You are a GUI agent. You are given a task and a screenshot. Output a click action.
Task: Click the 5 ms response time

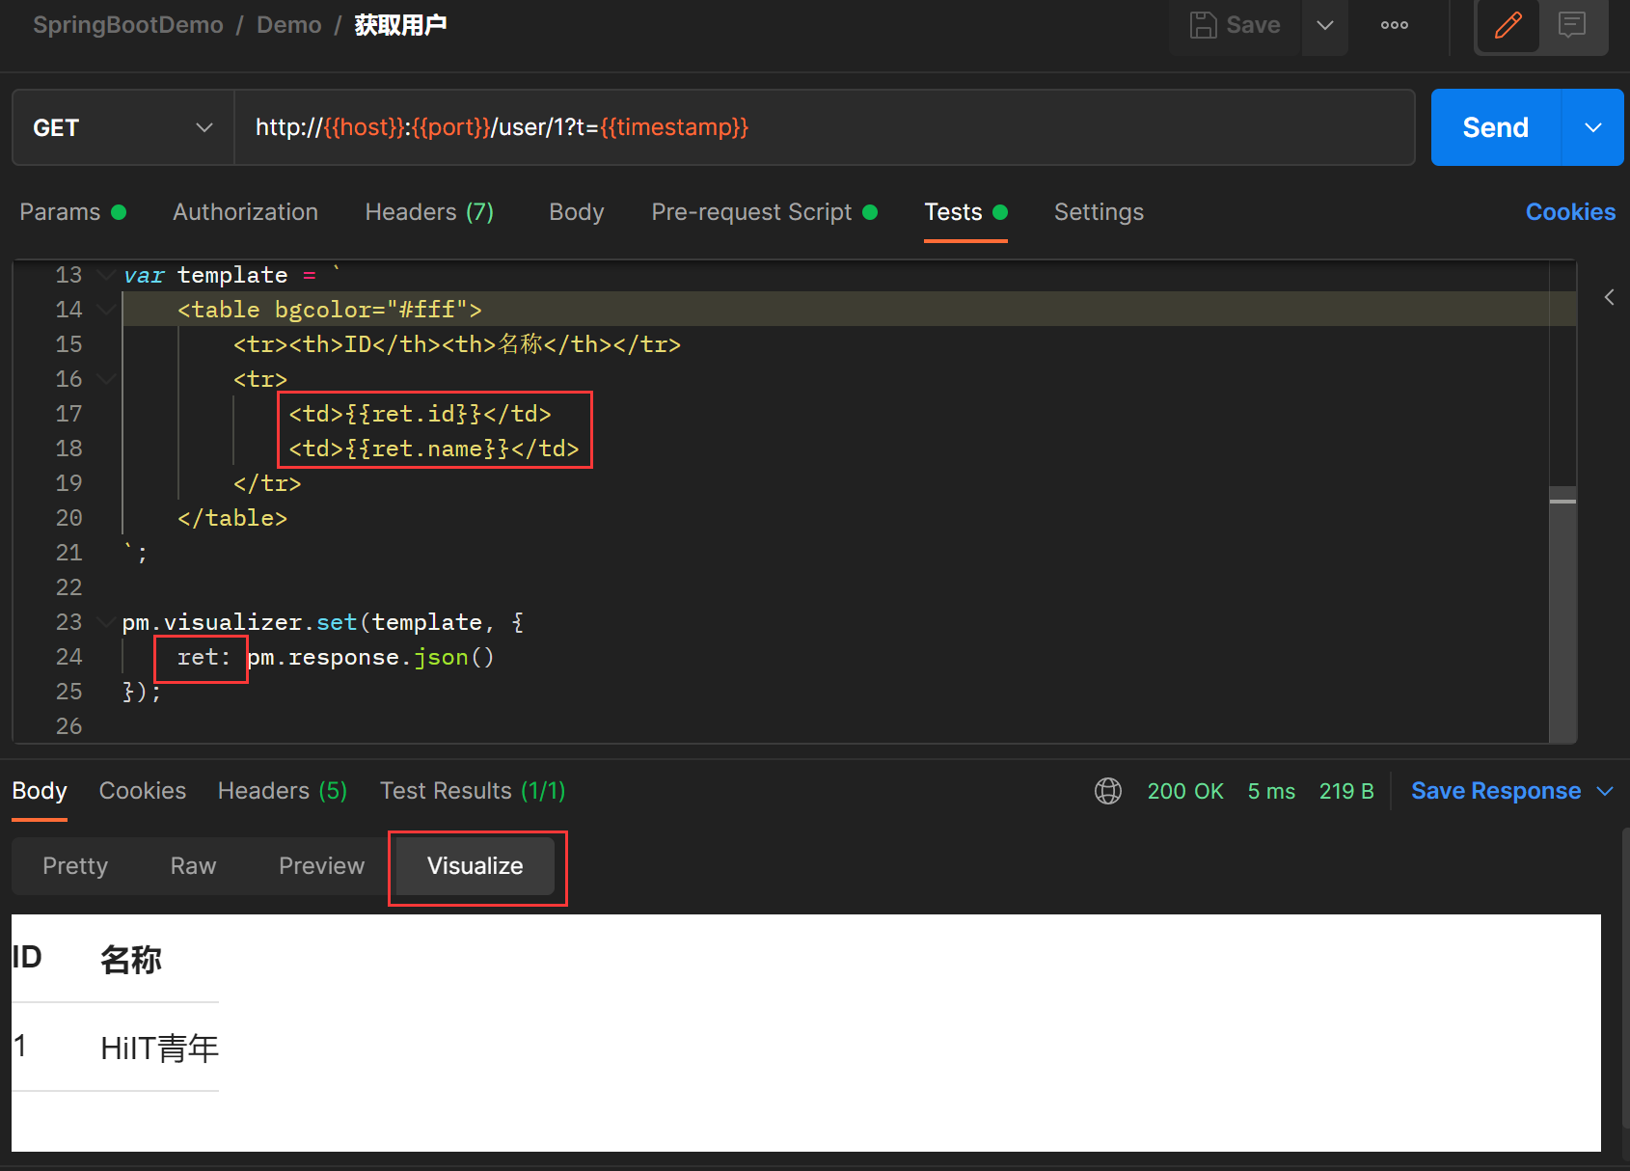[1271, 791]
